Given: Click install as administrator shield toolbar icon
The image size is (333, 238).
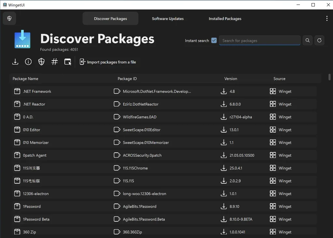Looking at the screenshot, I should point(41,62).
